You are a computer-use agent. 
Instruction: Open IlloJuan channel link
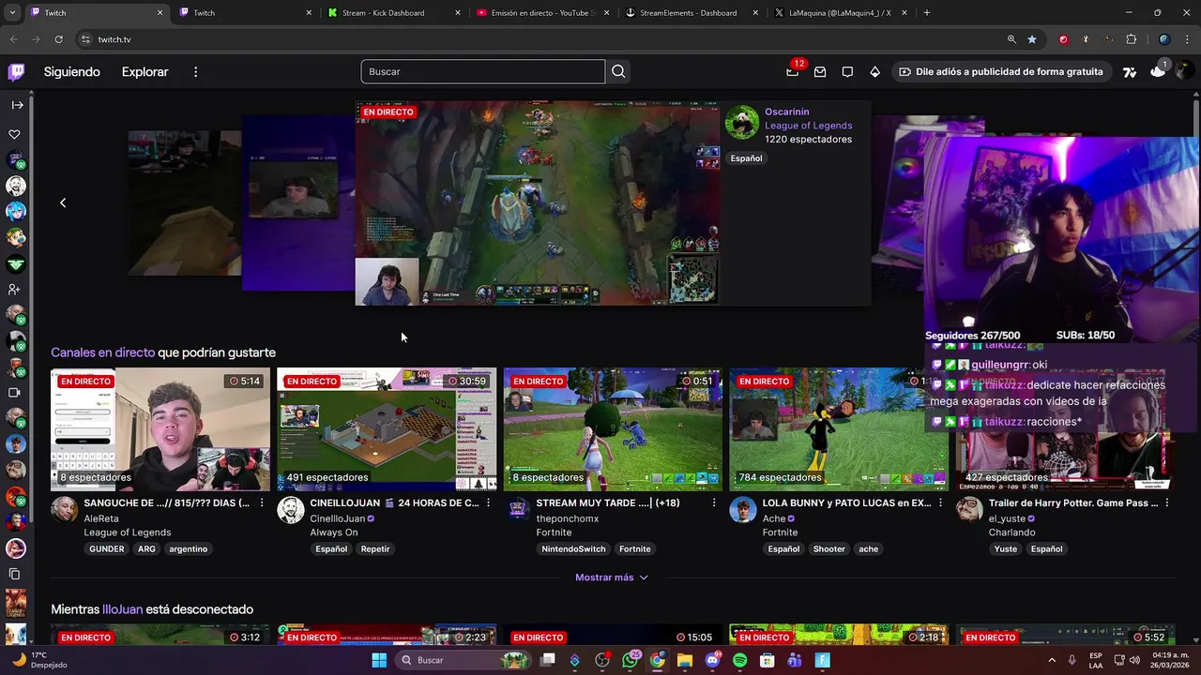pyautogui.click(x=122, y=609)
